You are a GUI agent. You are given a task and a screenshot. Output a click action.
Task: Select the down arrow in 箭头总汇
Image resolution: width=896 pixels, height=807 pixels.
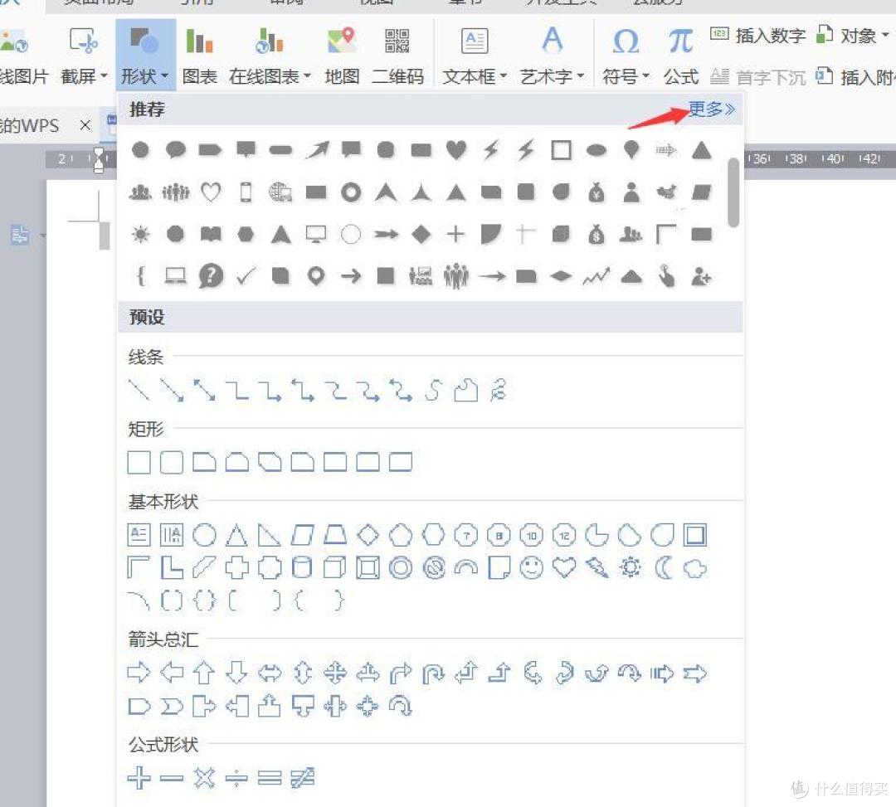[236, 673]
